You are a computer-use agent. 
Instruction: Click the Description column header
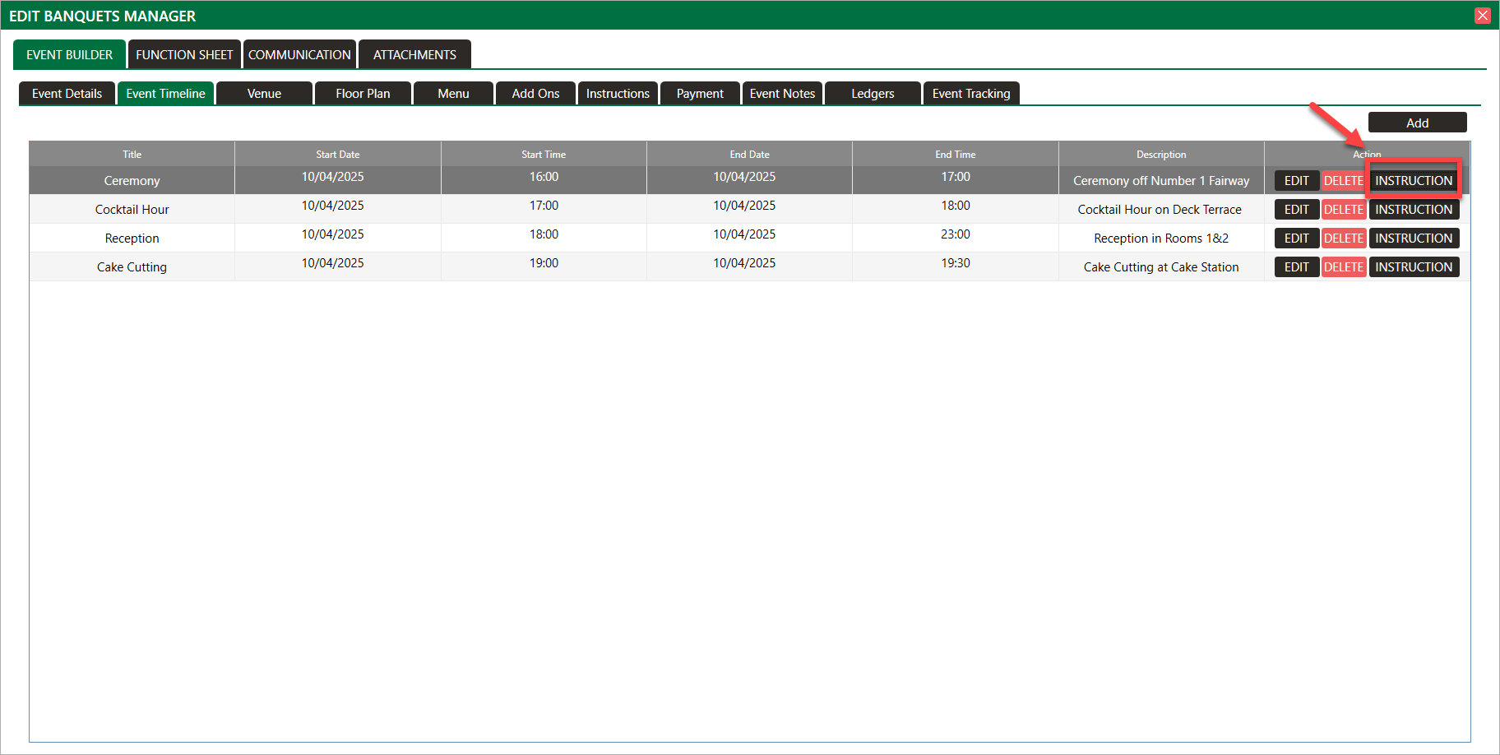(x=1161, y=154)
